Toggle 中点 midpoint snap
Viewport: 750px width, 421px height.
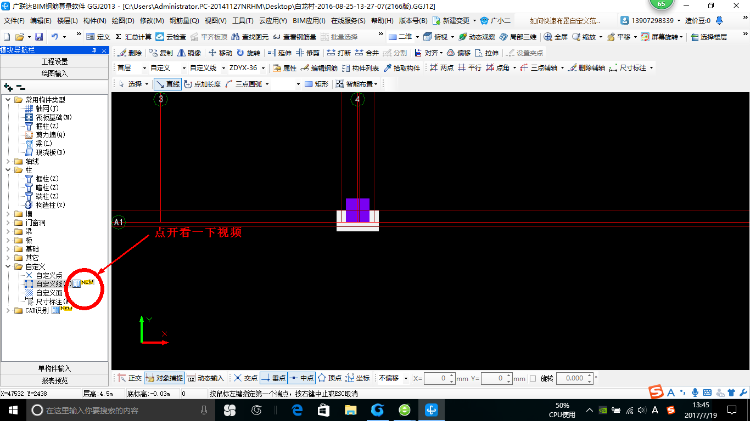pos(301,378)
